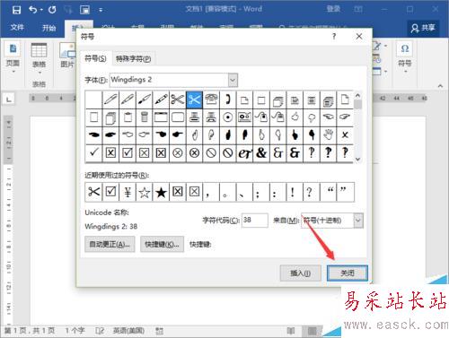This screenshot has width=449, height=338.
Task: Click the 关闭 button in dialog
Action: tap(348, 273)
